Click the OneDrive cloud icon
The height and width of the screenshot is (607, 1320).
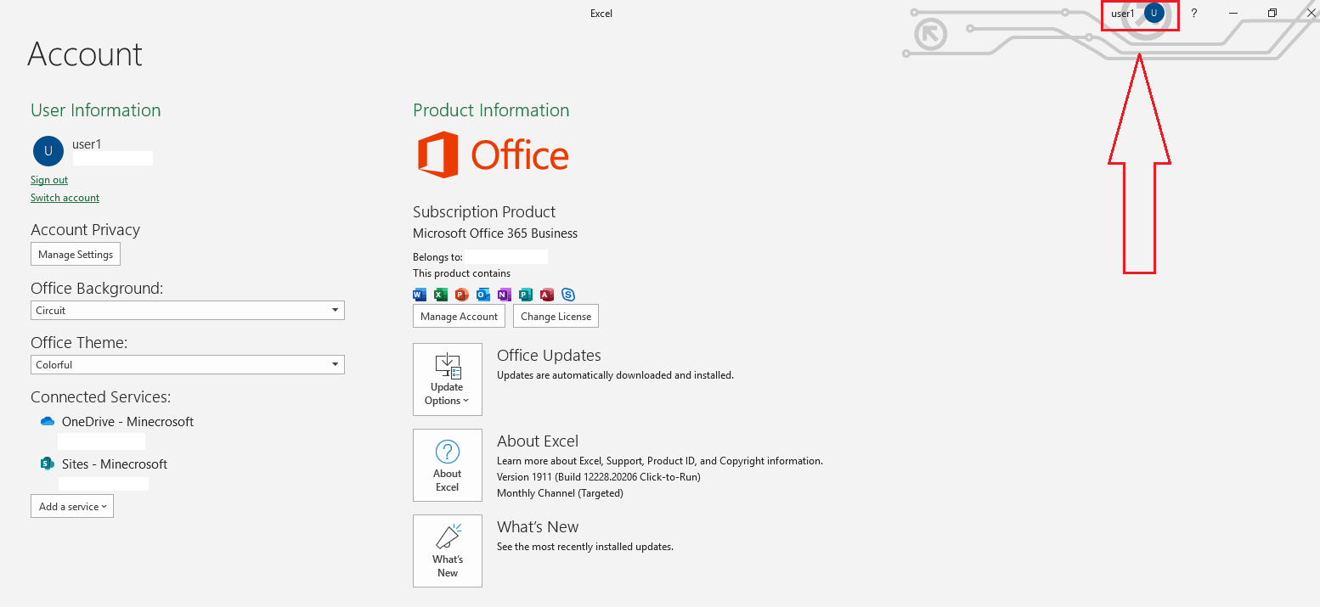(48, 421)
